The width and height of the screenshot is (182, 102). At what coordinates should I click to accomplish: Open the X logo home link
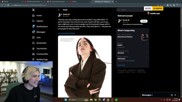[x=34, y=10]
